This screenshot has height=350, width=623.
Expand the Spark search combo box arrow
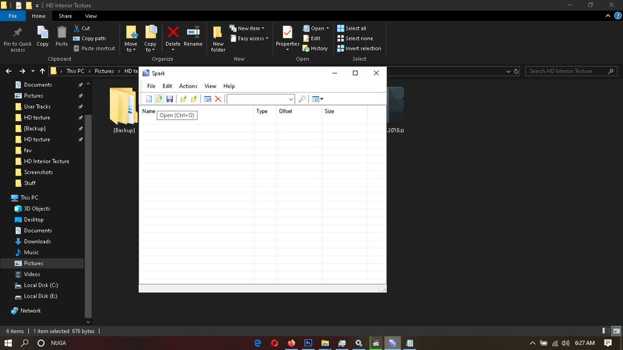pyautogui.click(x=291, y=99)
